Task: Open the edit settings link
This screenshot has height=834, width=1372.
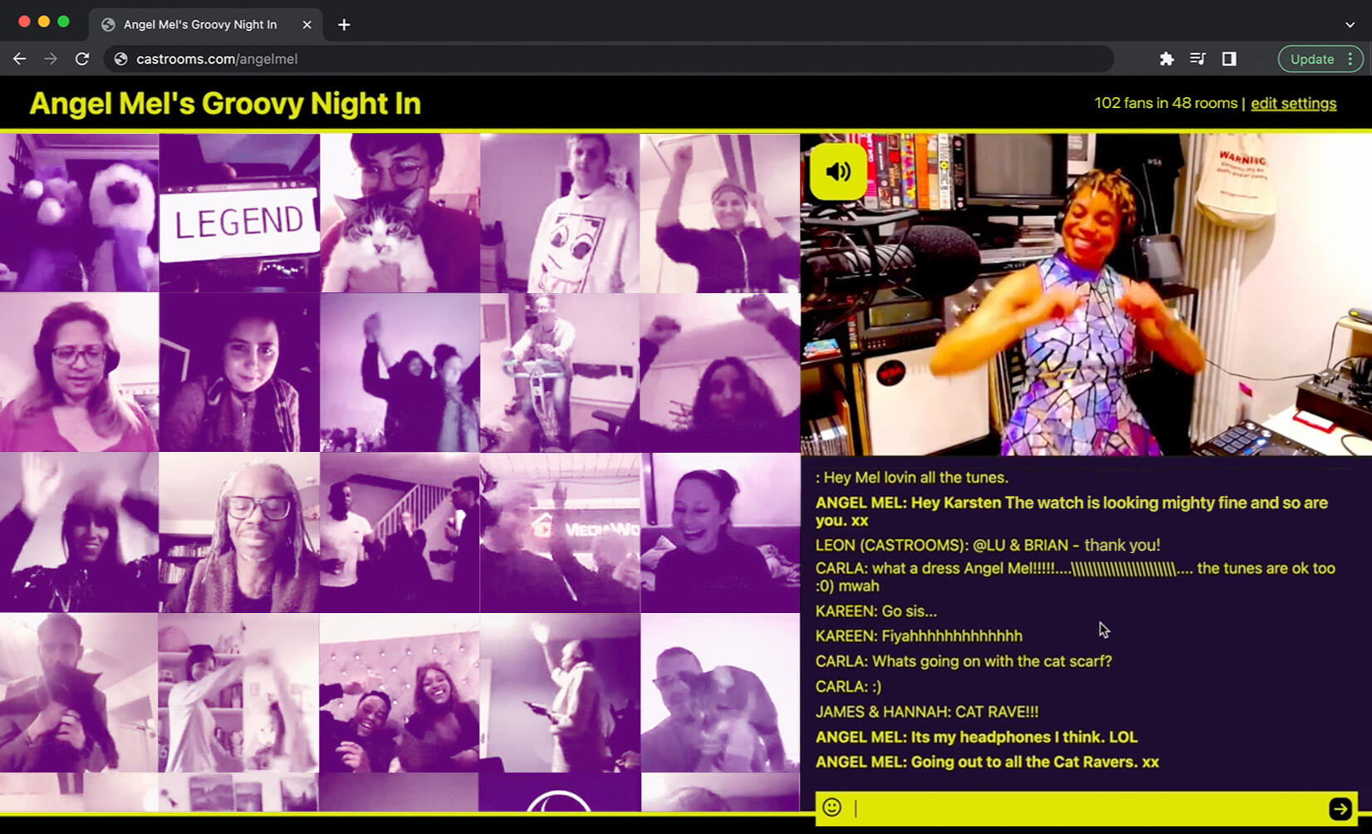Action: [1293, 104]
